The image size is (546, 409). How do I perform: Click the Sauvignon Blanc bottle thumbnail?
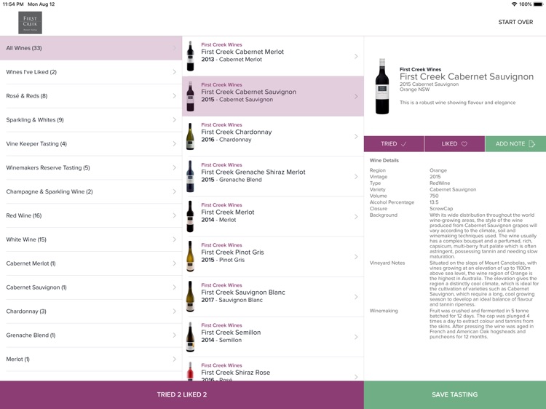coord(191,296)
